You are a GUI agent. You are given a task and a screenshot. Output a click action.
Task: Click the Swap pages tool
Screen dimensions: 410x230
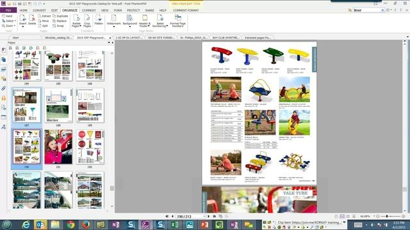(58, 26)
